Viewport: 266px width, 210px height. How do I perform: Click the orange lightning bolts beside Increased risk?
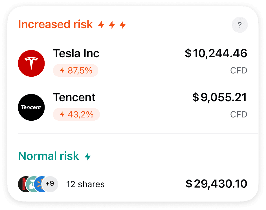point(112,25)
